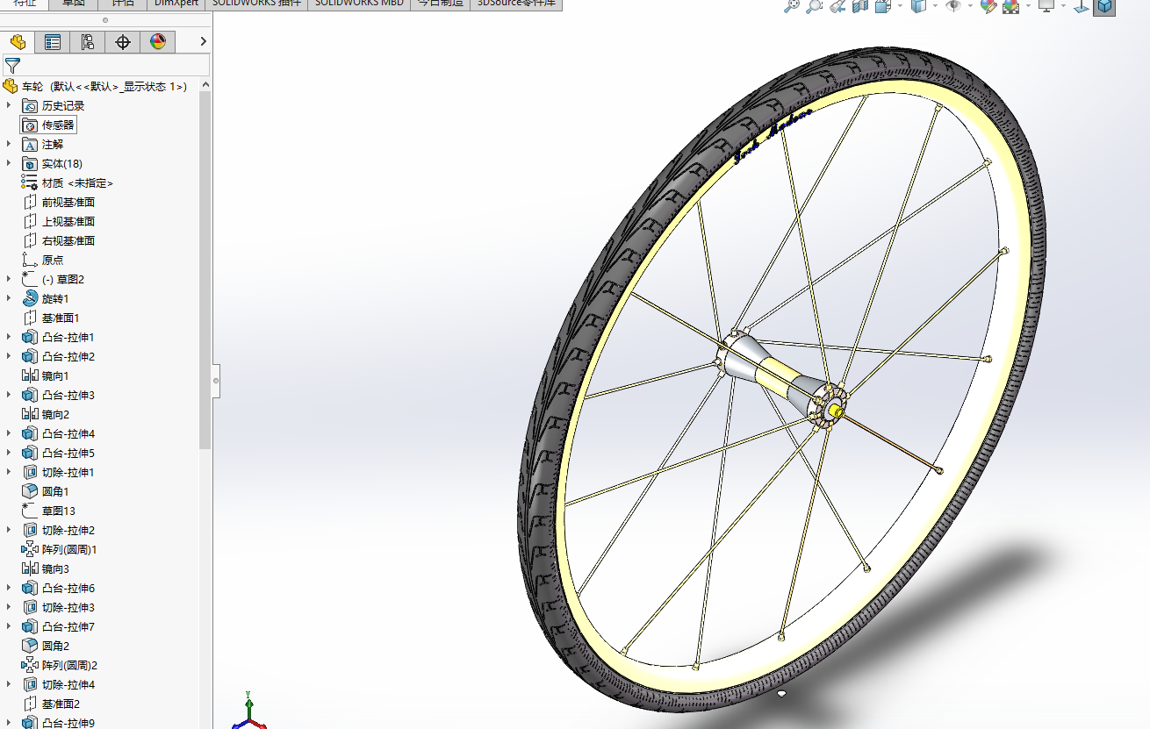Viewport: 1150px width, 729px height.
Task: Select the 圆角2 fillet feature
Action: [x=46, y=647]
